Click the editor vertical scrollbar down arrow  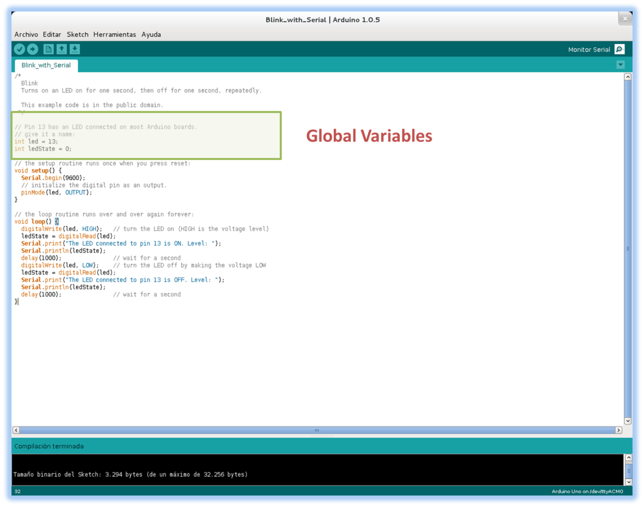[x=628, y=421]
